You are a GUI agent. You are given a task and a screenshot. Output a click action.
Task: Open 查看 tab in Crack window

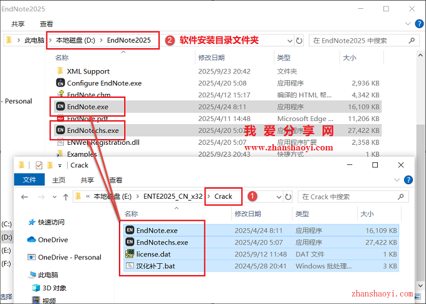click(116, 180)
